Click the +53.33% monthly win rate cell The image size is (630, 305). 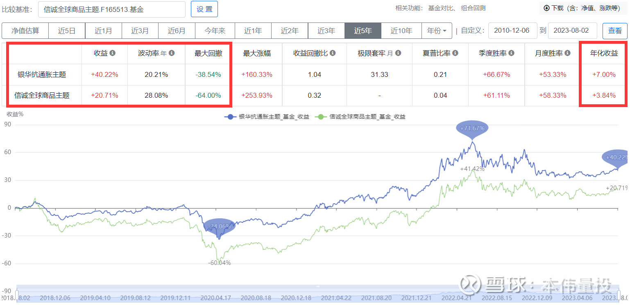(552, 74)
